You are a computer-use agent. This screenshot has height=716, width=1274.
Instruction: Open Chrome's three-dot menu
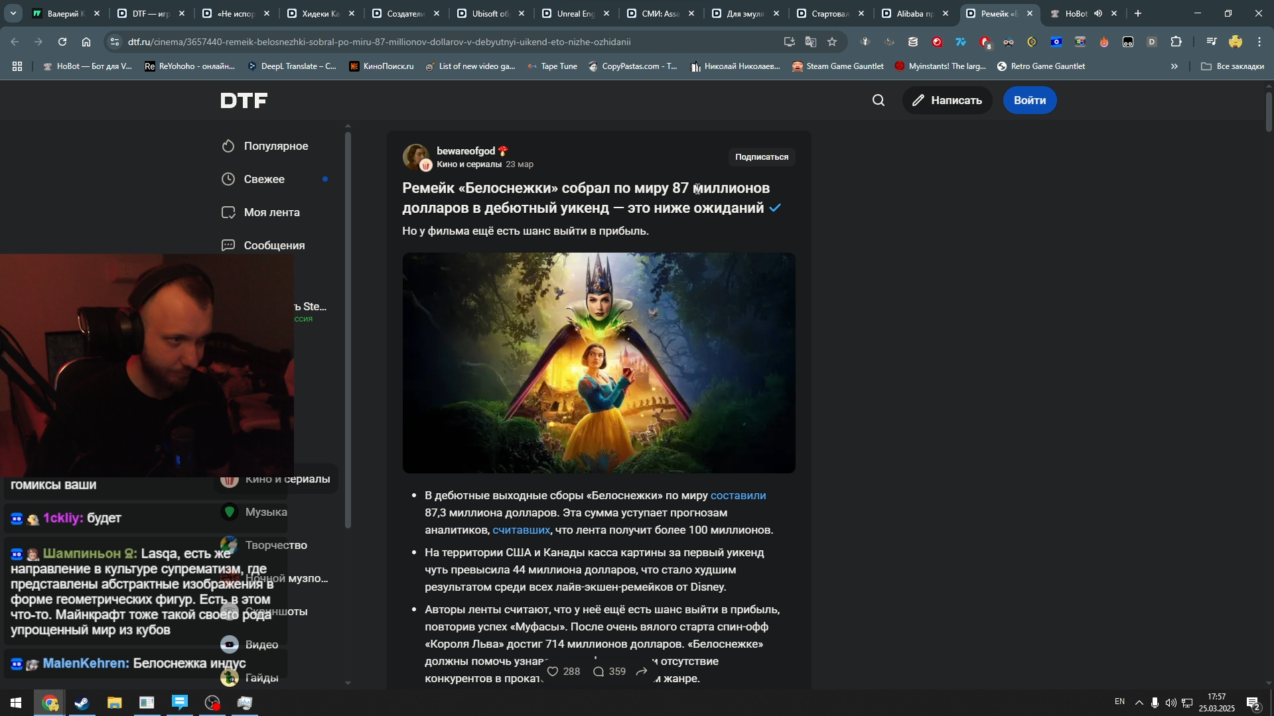click(1260, 42)
